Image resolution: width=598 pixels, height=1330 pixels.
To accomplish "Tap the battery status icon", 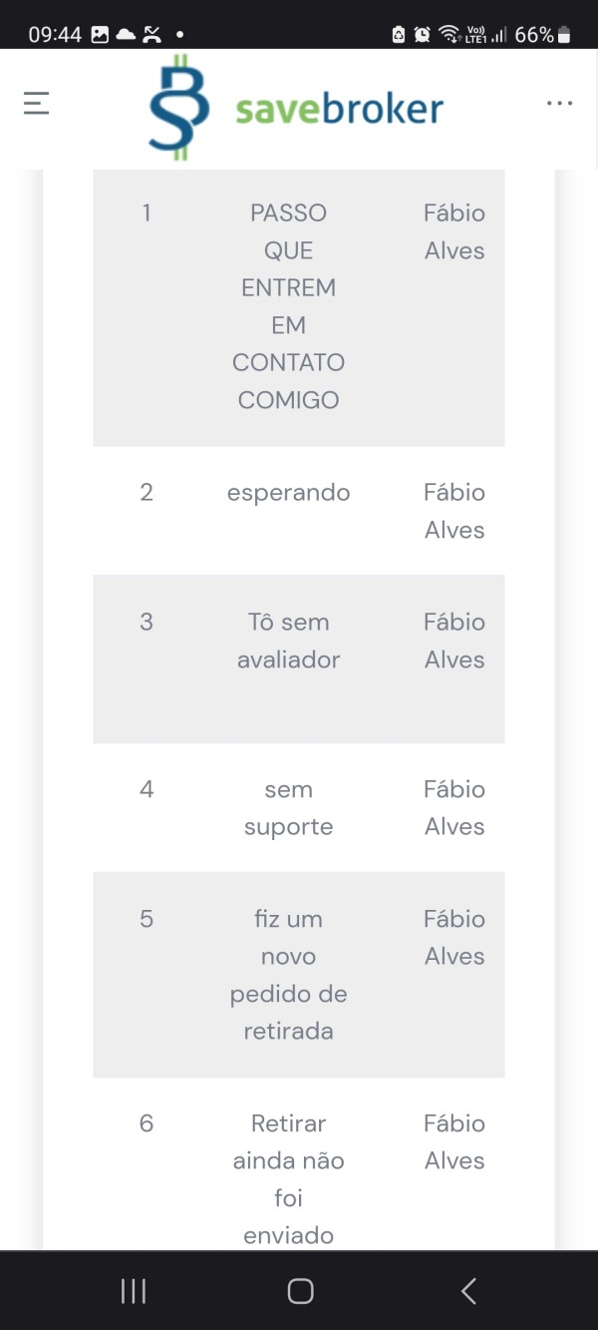I will click(x=564, y=35).
